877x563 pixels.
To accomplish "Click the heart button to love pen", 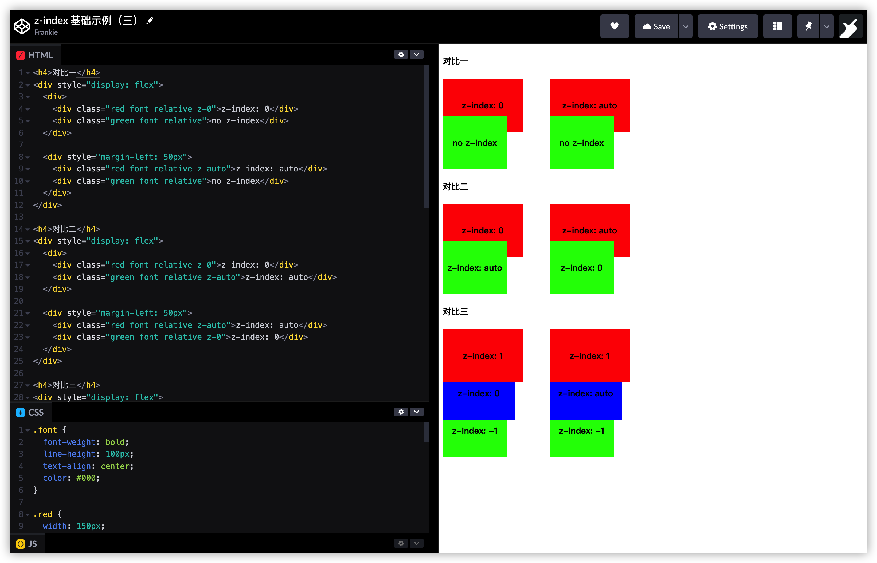I will [x=614, y=26].
